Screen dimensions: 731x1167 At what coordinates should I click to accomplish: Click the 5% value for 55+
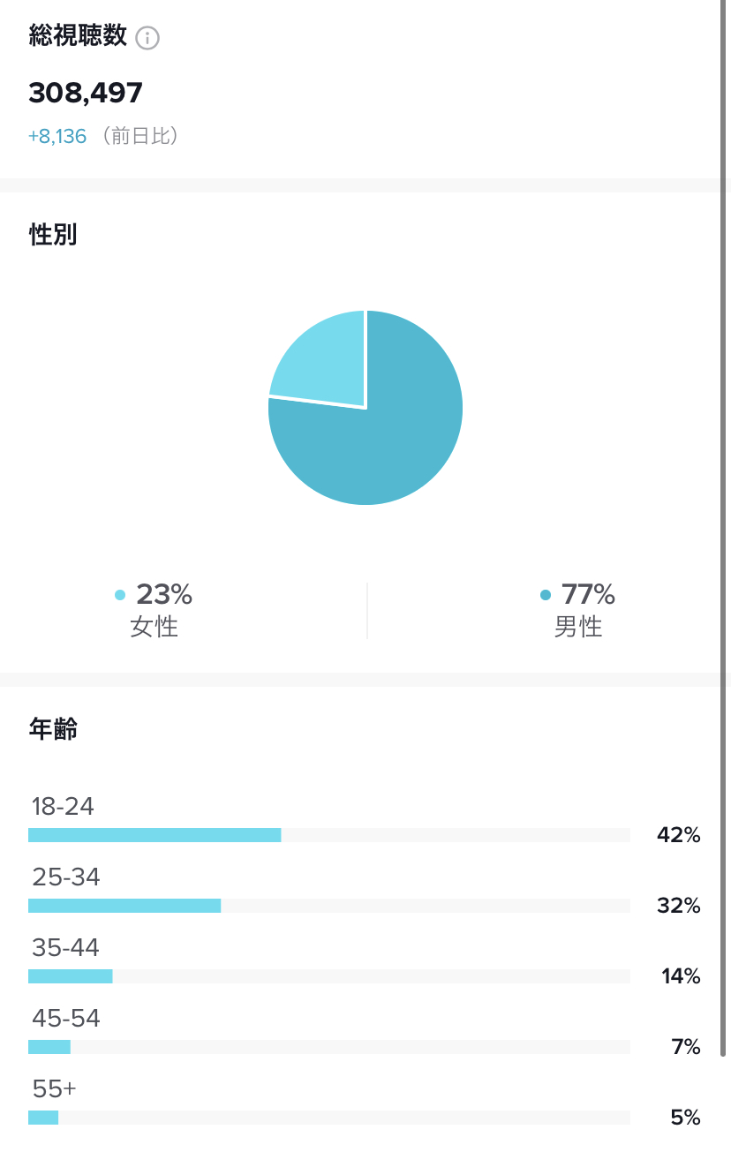685,1118
